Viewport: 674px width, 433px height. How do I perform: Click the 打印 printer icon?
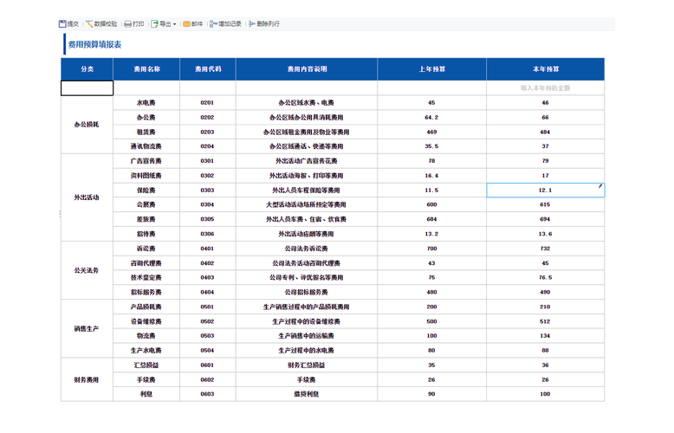click(x=127, y=24)
